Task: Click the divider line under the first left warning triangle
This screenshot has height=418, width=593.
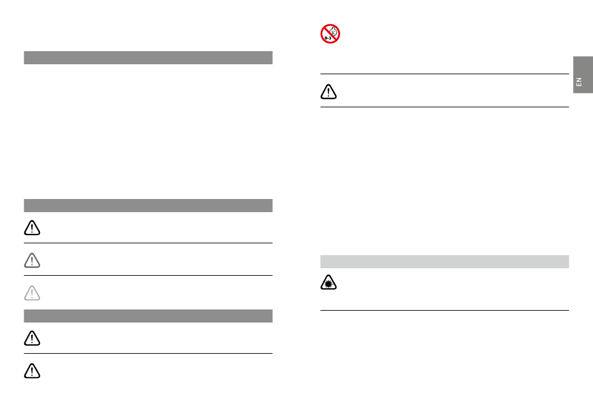Action: (149, 243)
